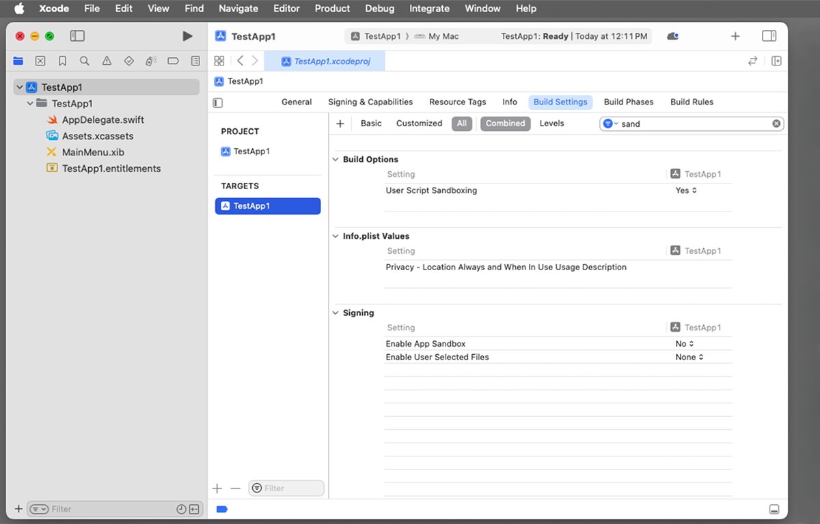Screen dimensions: 820x524
Task: Open the Bookmarks navigator
Action: (x=62, y=61)
